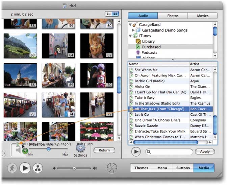Switch slideshow to list view
227x185 pixels.
tap(109, 14)
